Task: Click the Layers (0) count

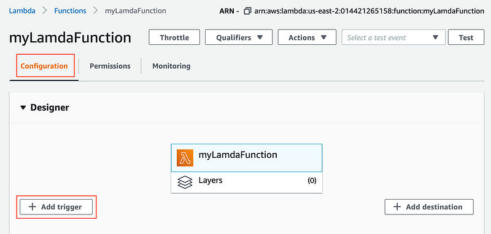Action: point(312,181)
